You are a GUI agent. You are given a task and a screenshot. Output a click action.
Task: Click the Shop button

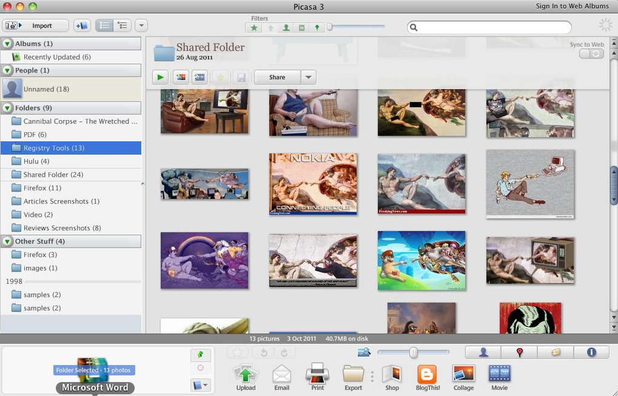click(392, 377)
